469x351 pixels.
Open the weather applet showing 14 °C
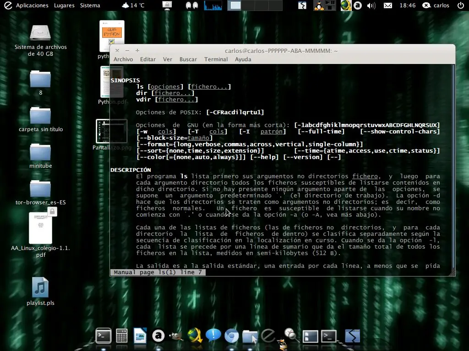[x=133, y=5]
